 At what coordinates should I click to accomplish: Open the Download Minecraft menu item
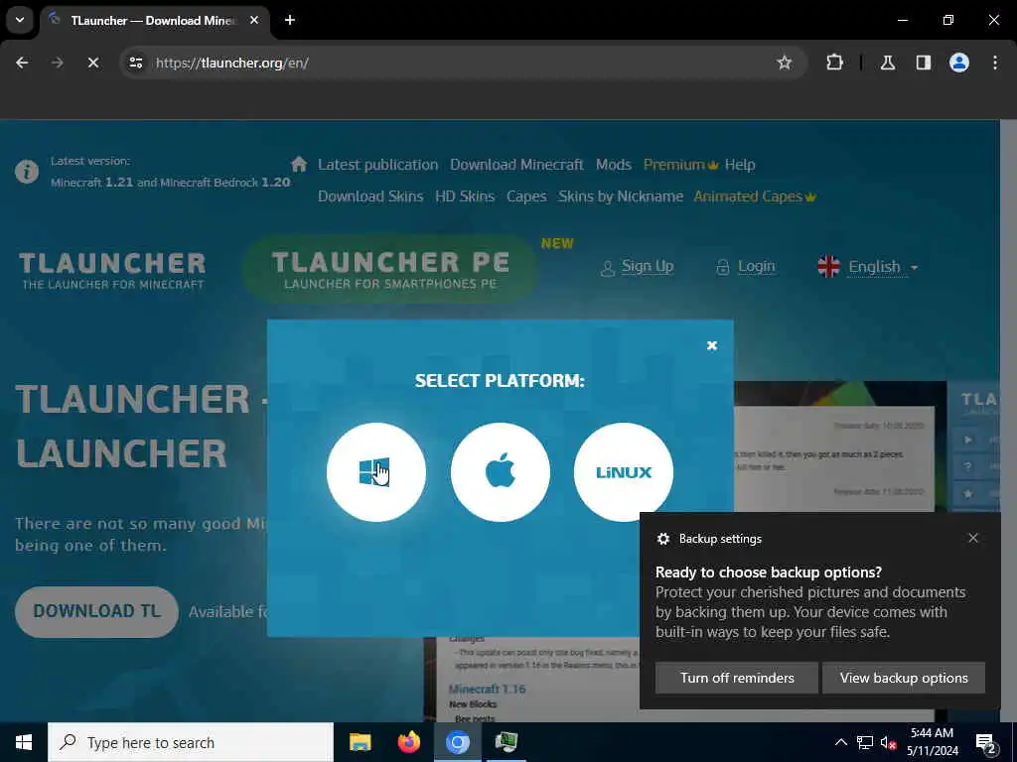pos(516,165)
